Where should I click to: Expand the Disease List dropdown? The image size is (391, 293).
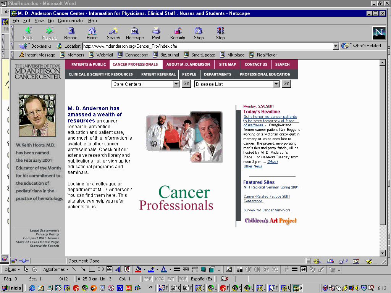(276, 84)
